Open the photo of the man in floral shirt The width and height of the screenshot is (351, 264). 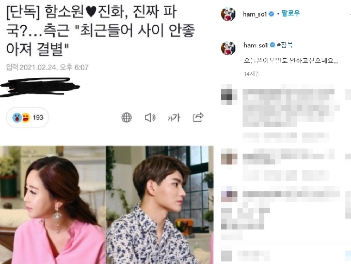[x=159, y=205]
